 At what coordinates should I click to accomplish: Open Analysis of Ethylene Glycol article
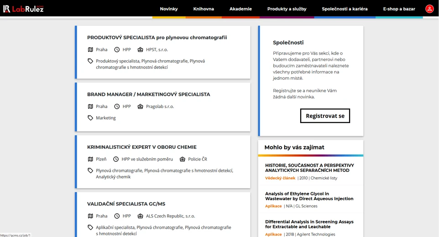pyautogui.click(x=309, y=196)
